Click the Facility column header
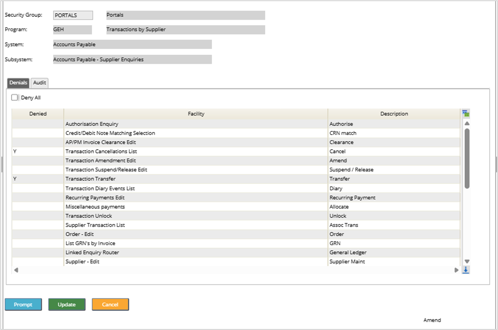 [196, 114]
